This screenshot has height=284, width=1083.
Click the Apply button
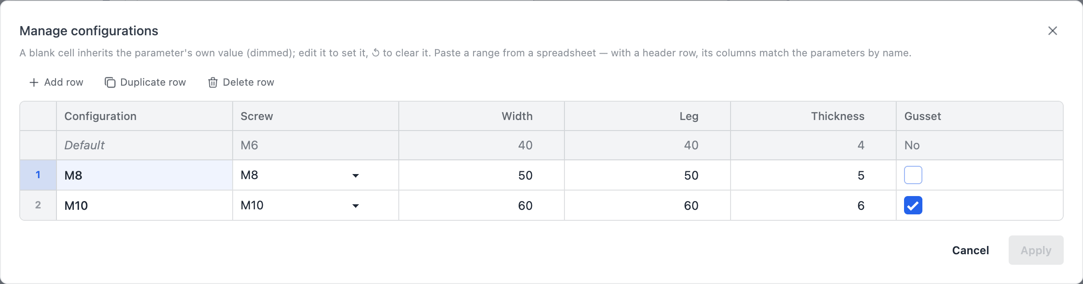click(1036, 250)
